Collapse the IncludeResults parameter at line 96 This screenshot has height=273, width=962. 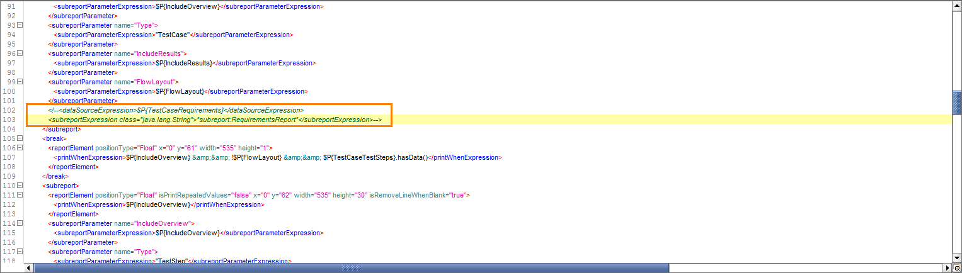20,53
